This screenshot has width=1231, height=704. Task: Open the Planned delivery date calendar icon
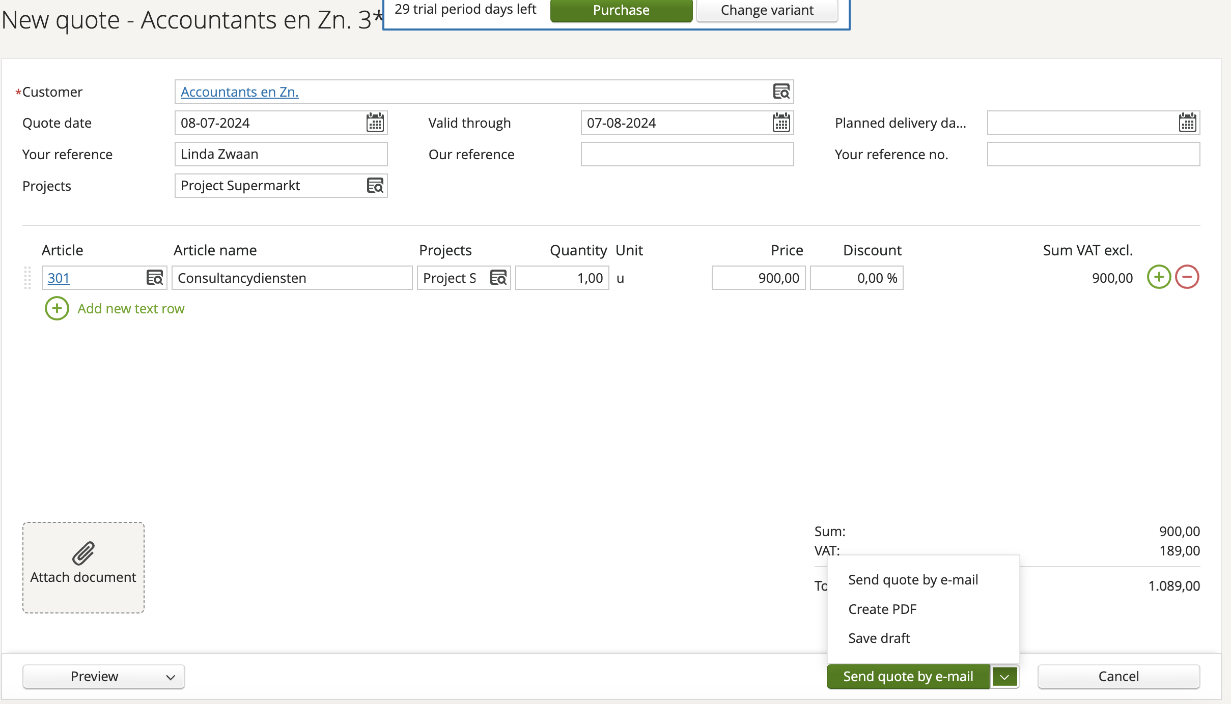(1187, 123)
